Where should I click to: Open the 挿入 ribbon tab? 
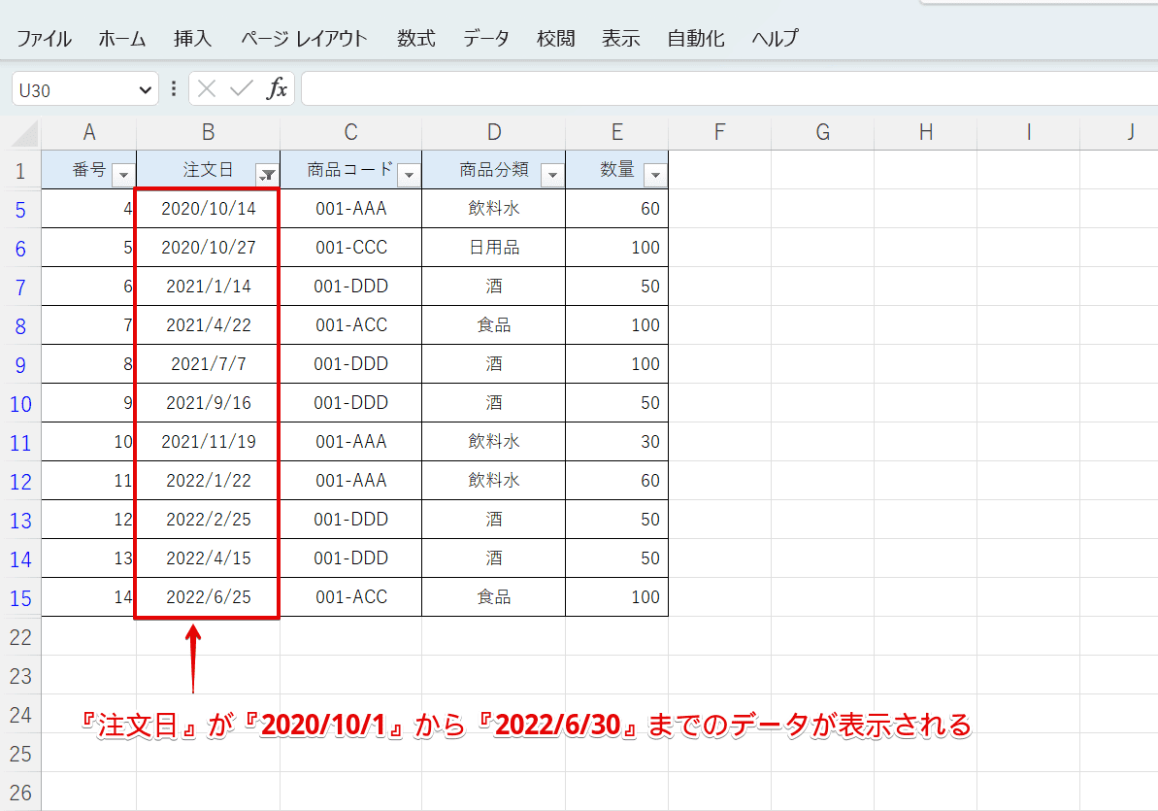pyautogui.click(x=193, y=39)
